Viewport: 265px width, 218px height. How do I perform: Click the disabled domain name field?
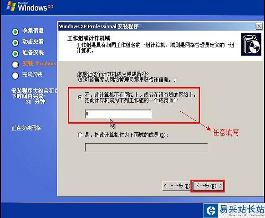146,148
